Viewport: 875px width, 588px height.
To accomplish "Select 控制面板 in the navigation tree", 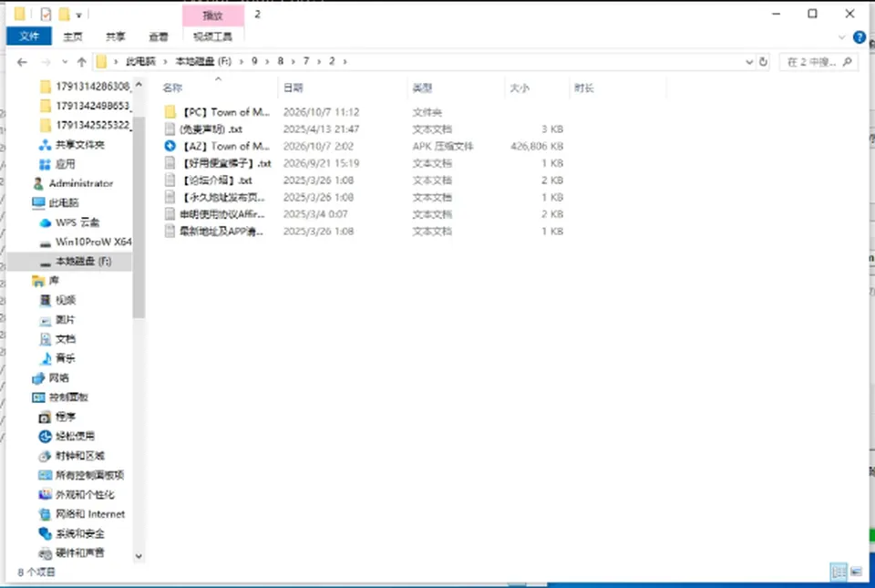I will tap(68, 397).
